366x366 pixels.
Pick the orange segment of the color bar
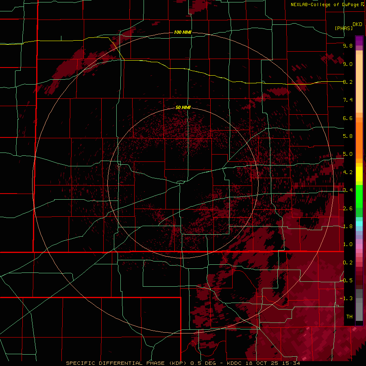359,140
